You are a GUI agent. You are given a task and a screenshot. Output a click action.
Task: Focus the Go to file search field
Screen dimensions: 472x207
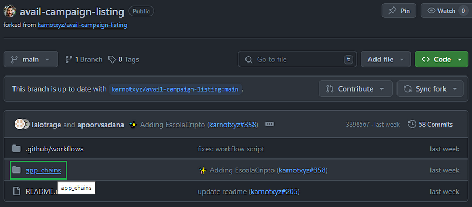pyautogui.click(x=297, y=59)
